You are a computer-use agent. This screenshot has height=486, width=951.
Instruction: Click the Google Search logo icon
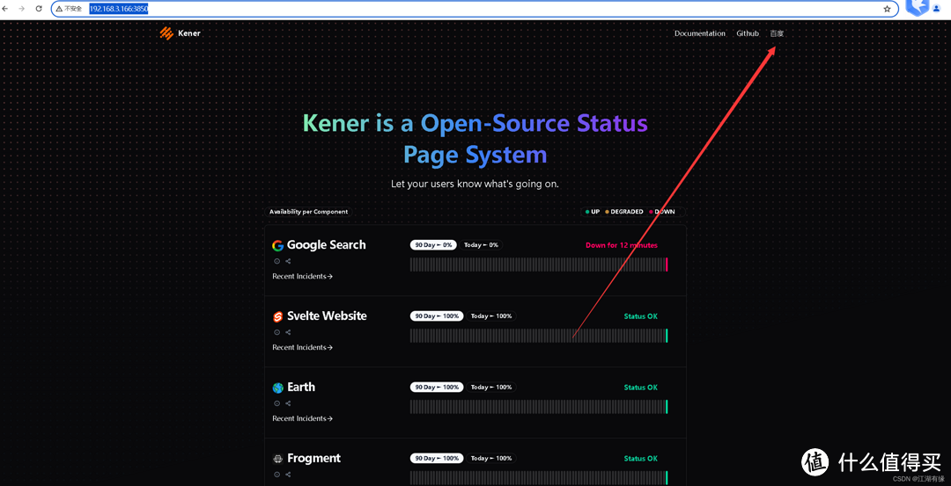coord(277,245)
